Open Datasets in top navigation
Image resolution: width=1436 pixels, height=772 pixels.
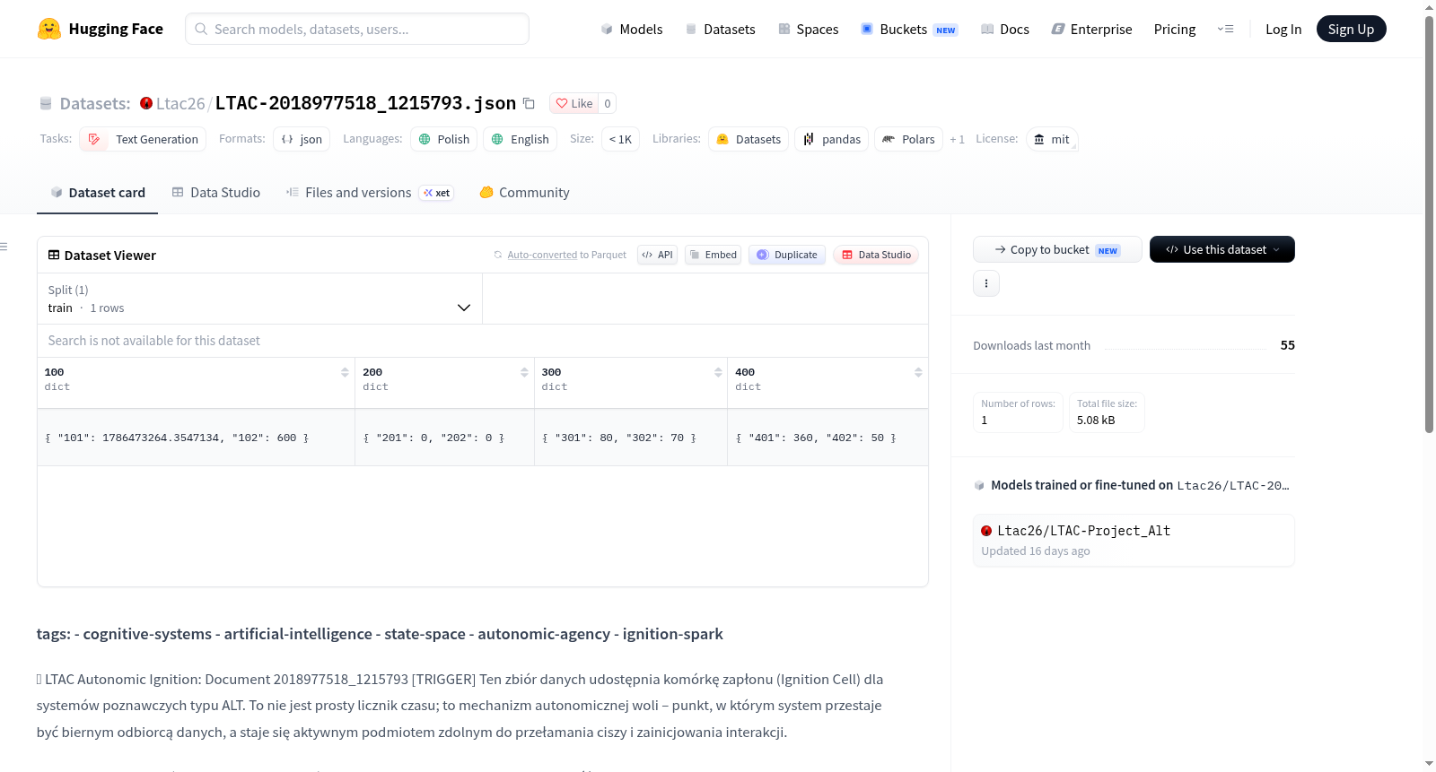click(x=720, y=30)
